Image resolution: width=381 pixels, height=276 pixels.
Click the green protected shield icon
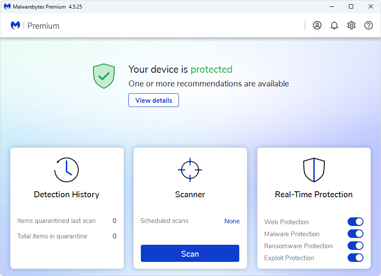(104, 76)
